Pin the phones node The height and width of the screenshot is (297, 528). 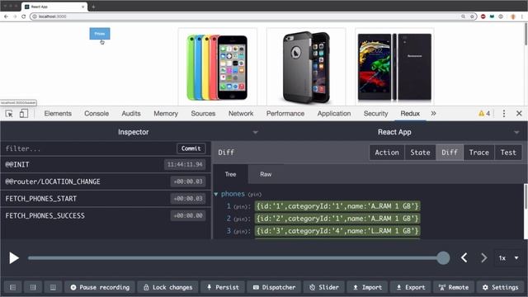(x=255, y=195)
